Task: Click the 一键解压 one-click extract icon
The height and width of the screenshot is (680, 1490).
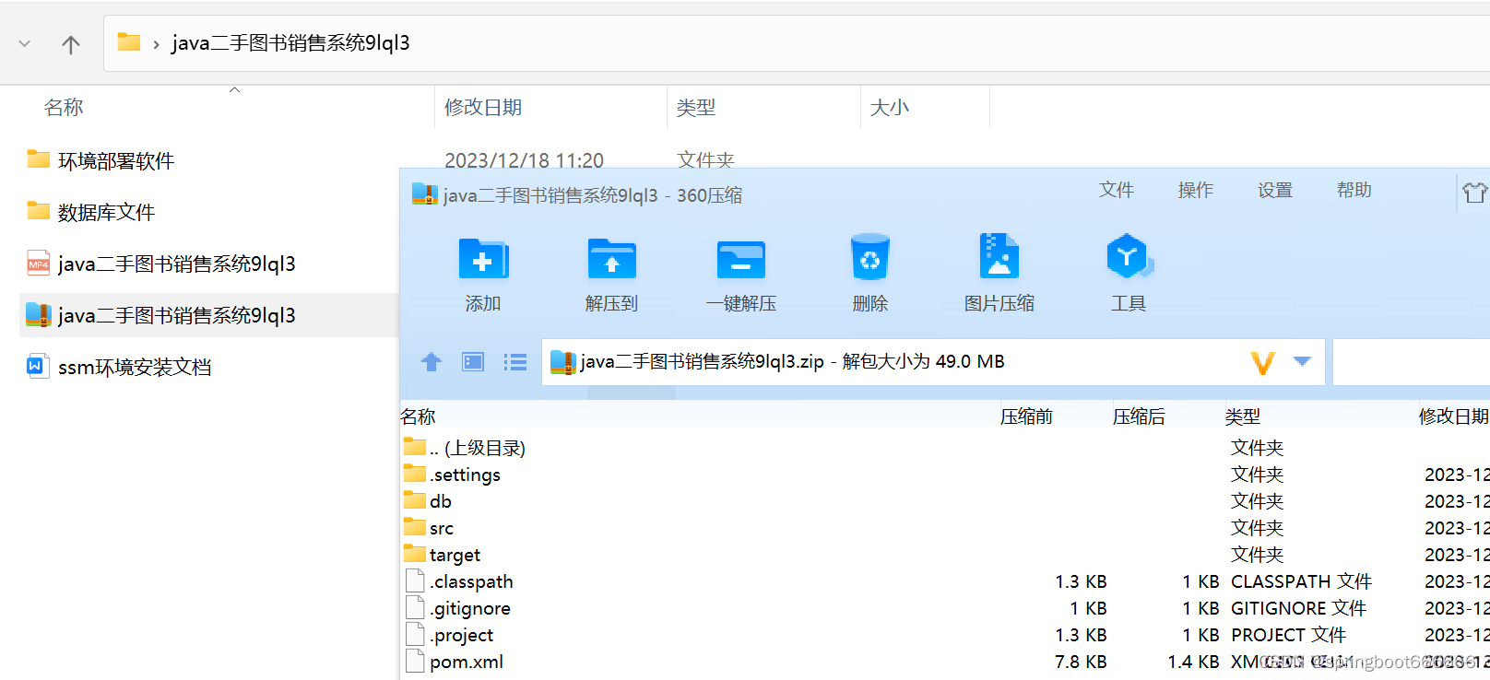Action: click(x=741, y=260)
